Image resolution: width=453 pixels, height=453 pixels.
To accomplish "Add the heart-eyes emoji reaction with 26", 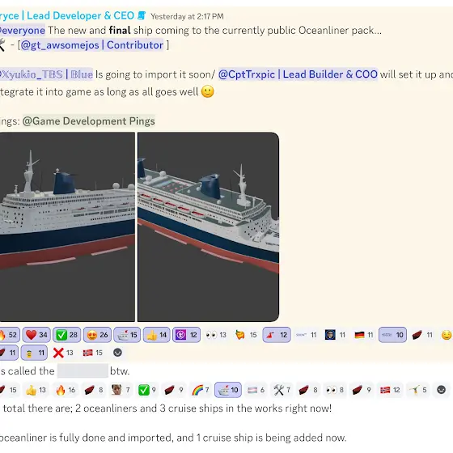I will tap(97, 335).
